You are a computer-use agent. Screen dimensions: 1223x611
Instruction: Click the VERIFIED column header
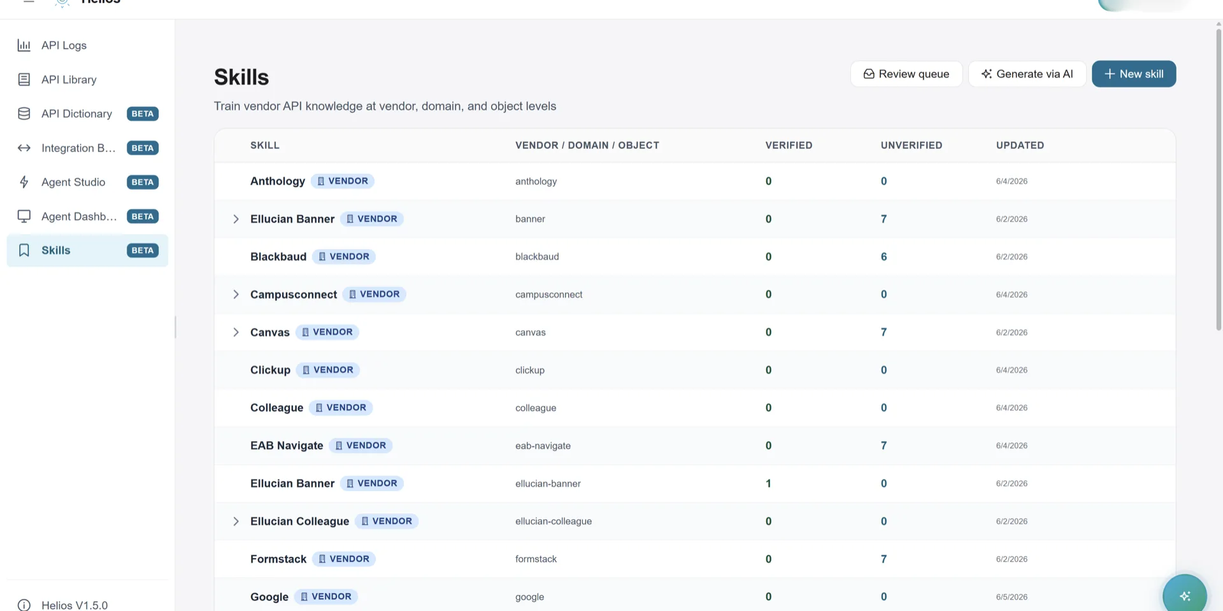[789, 145]
